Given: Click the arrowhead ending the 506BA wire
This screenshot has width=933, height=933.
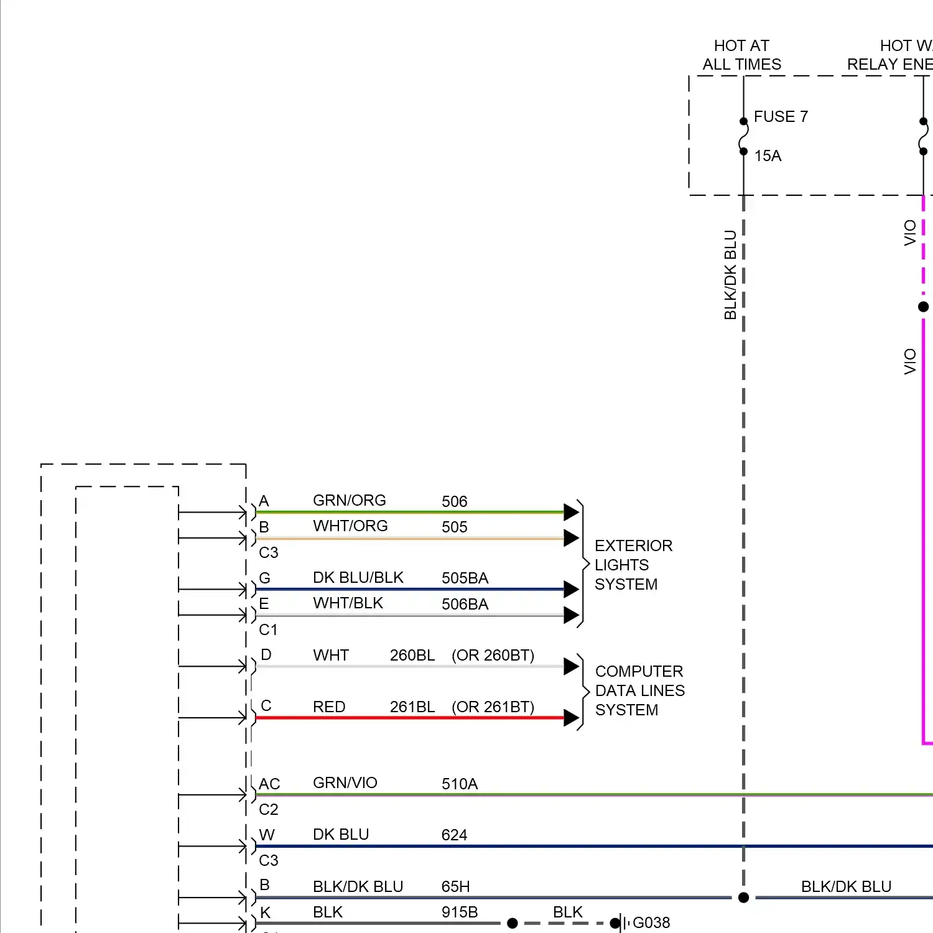Looking at the screenshot, I should click(x=571, y=615).
